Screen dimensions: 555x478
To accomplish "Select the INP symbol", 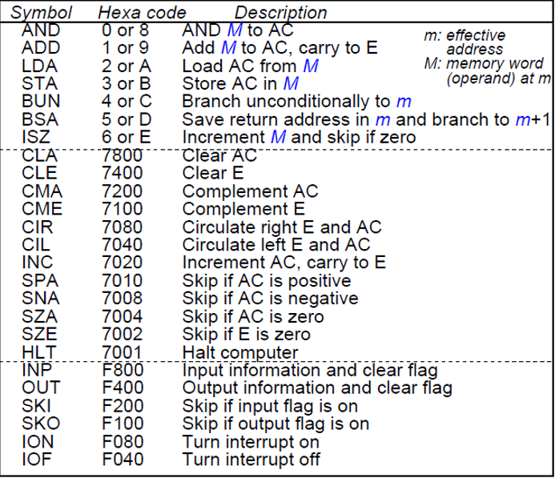I will coord(37,371).
